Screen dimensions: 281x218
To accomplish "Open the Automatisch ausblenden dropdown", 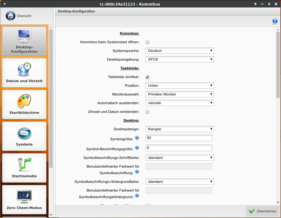I will click(180, 103).
